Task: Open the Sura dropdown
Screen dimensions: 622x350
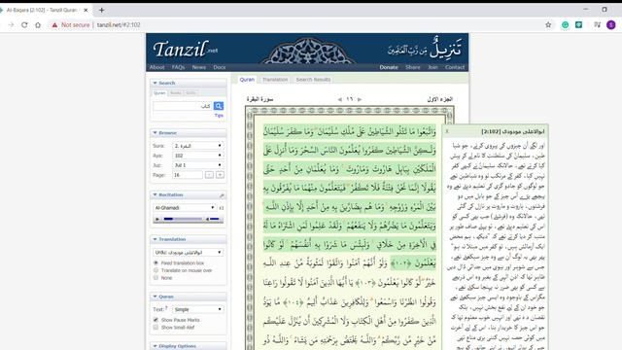Action: click(198, 146)
